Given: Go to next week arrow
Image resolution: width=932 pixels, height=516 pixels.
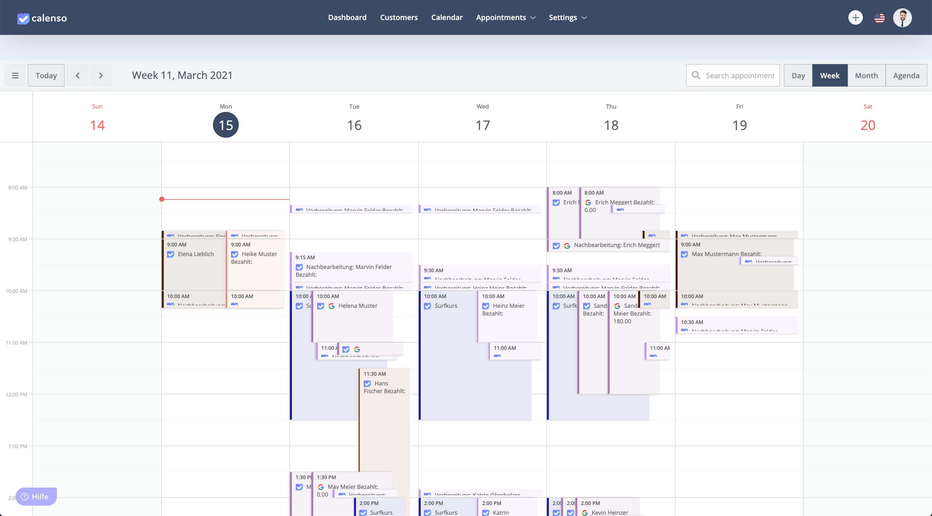Looking at the screenshot, I should [101, 75].
